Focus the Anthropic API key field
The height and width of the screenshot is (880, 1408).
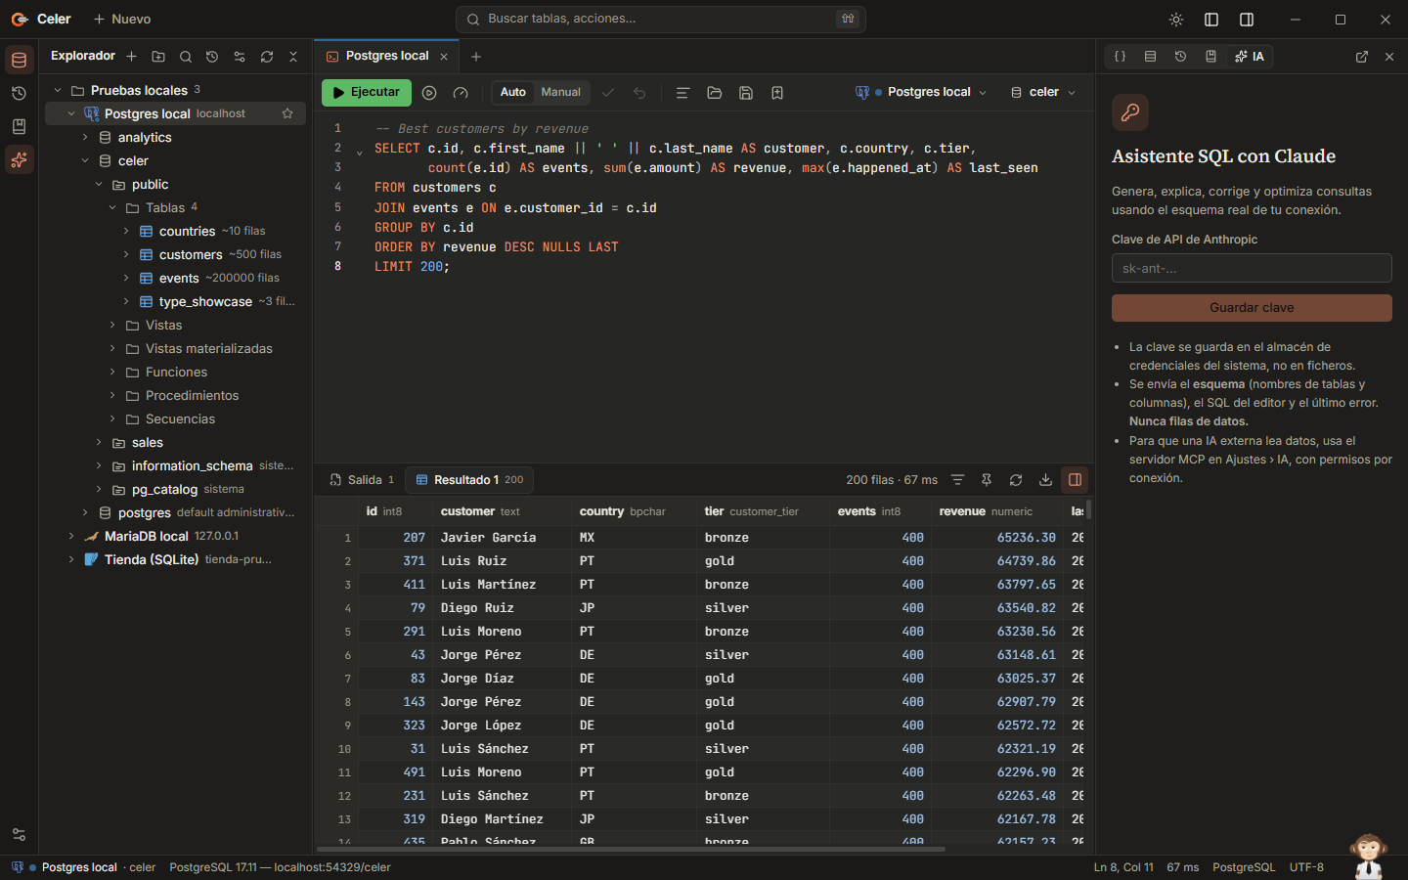(x=1252, y=268)
